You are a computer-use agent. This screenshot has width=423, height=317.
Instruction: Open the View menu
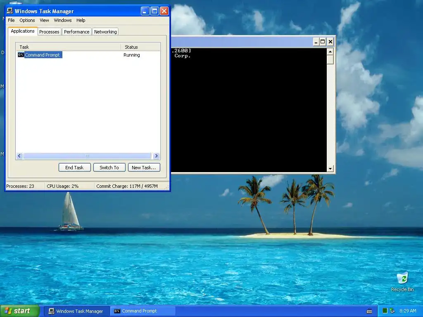44,20
